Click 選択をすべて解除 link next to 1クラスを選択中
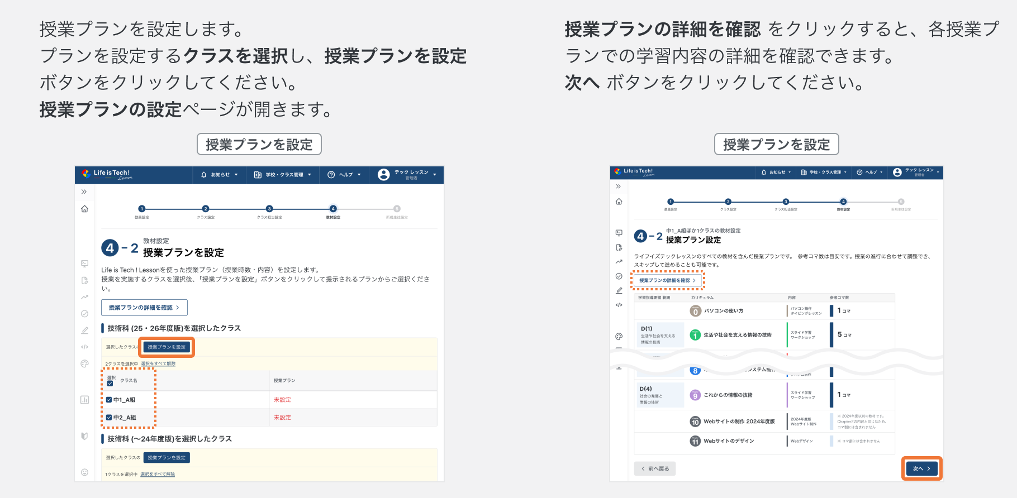1017x498 pixels. coord(158,475)
